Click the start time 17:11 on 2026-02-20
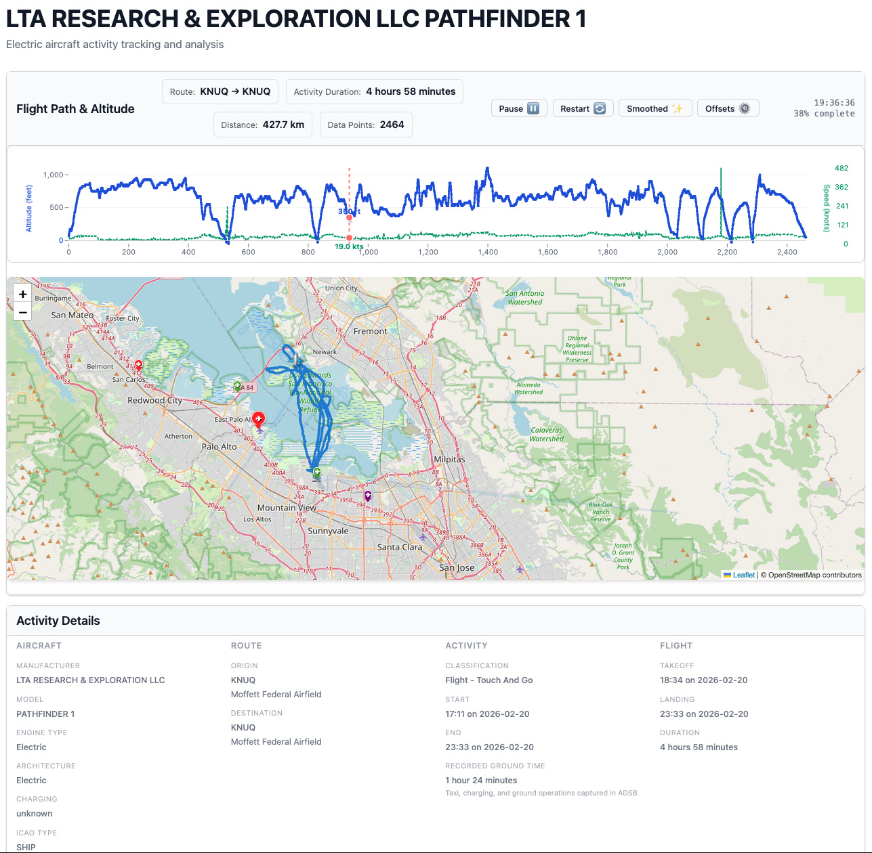 pyautogui.click(x=487, y=714)
